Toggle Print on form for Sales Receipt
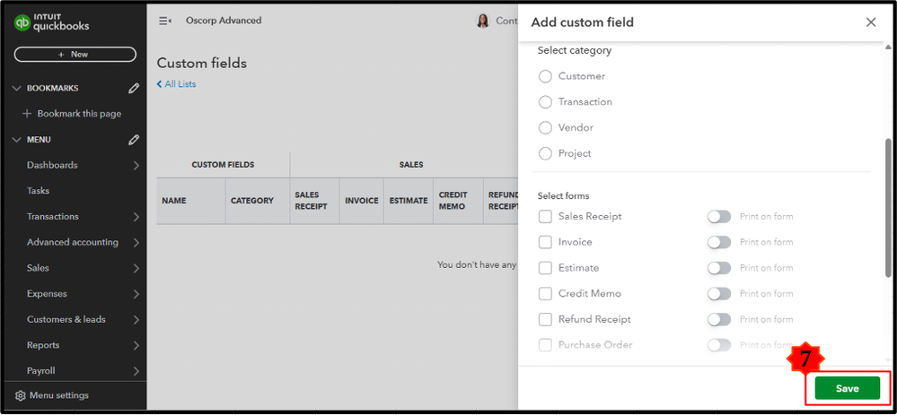The height and width of the screenshot is (415, 897). [x=718, y=217]
